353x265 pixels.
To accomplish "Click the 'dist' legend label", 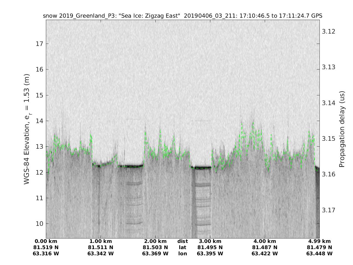I will coord(182,241).
